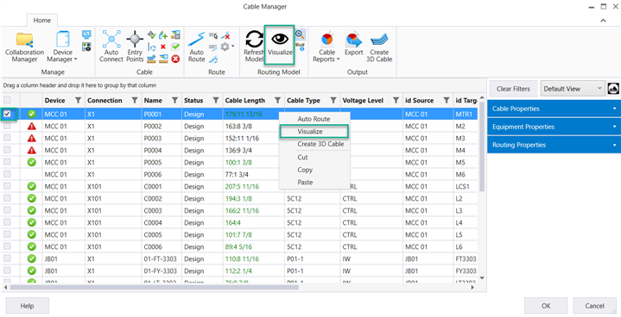The height and width of the screenshot is (317, 621).
Task: Expand the Cable Properties panel
Action: pyautogui.click(x=554, y=109)
